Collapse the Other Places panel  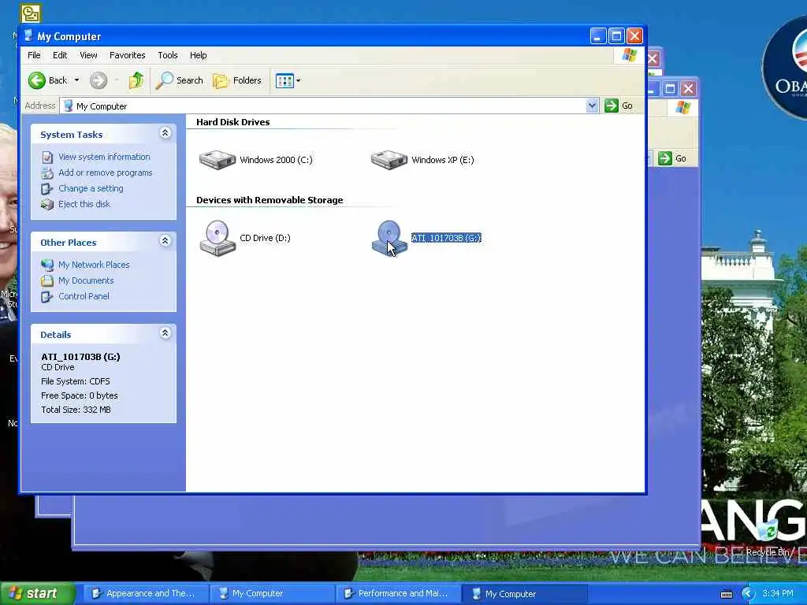coord(165,241)
